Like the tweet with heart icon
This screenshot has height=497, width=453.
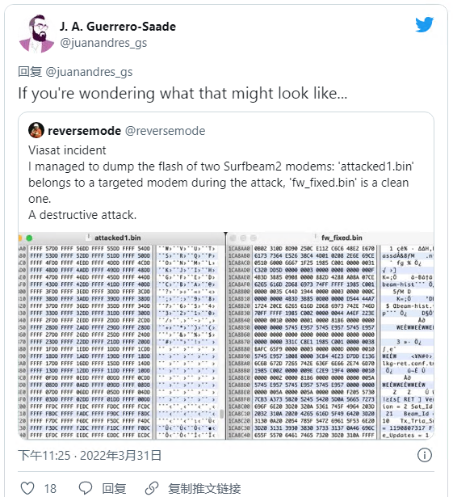(27, 488)
